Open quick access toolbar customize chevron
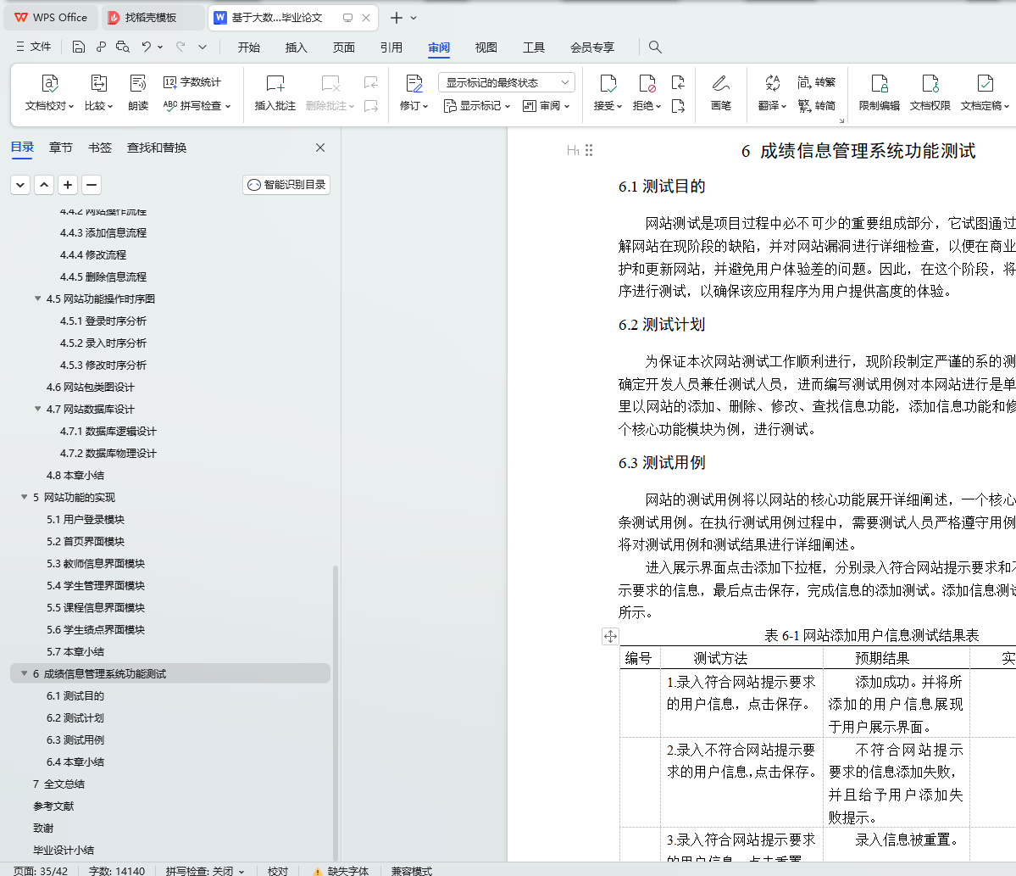 click(203, 47)
